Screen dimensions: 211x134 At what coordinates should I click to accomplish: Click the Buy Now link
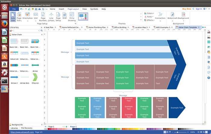[x=187, y=9]
